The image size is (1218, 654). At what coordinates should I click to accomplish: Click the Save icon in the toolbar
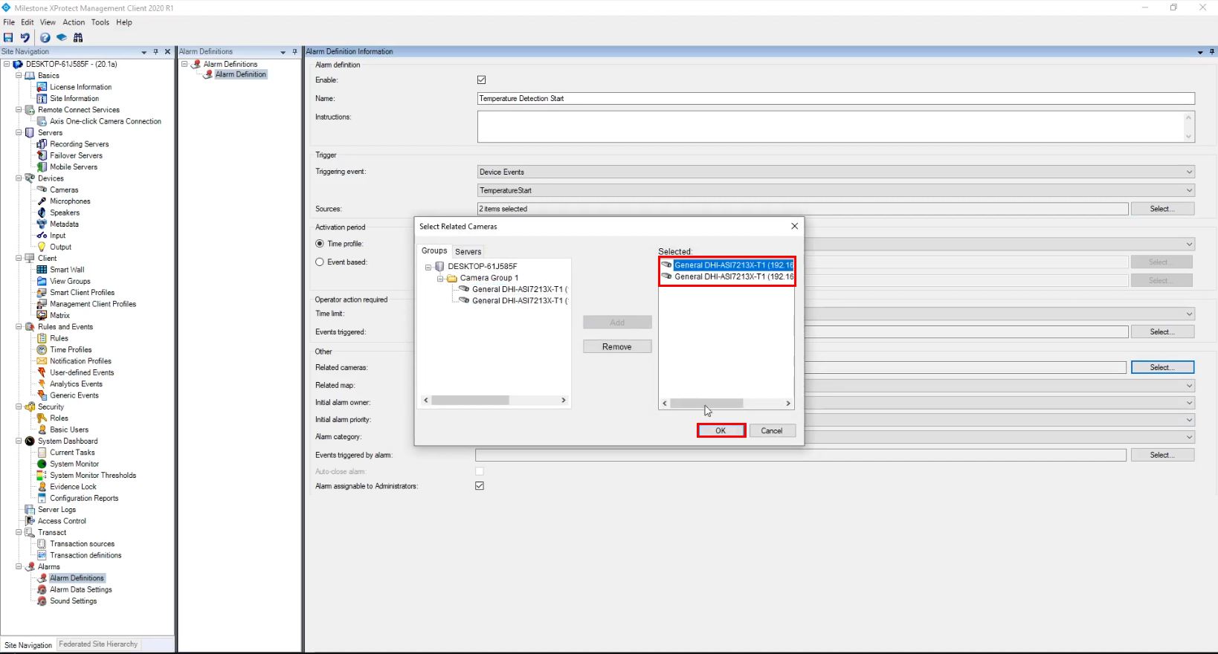pos(8,37)
